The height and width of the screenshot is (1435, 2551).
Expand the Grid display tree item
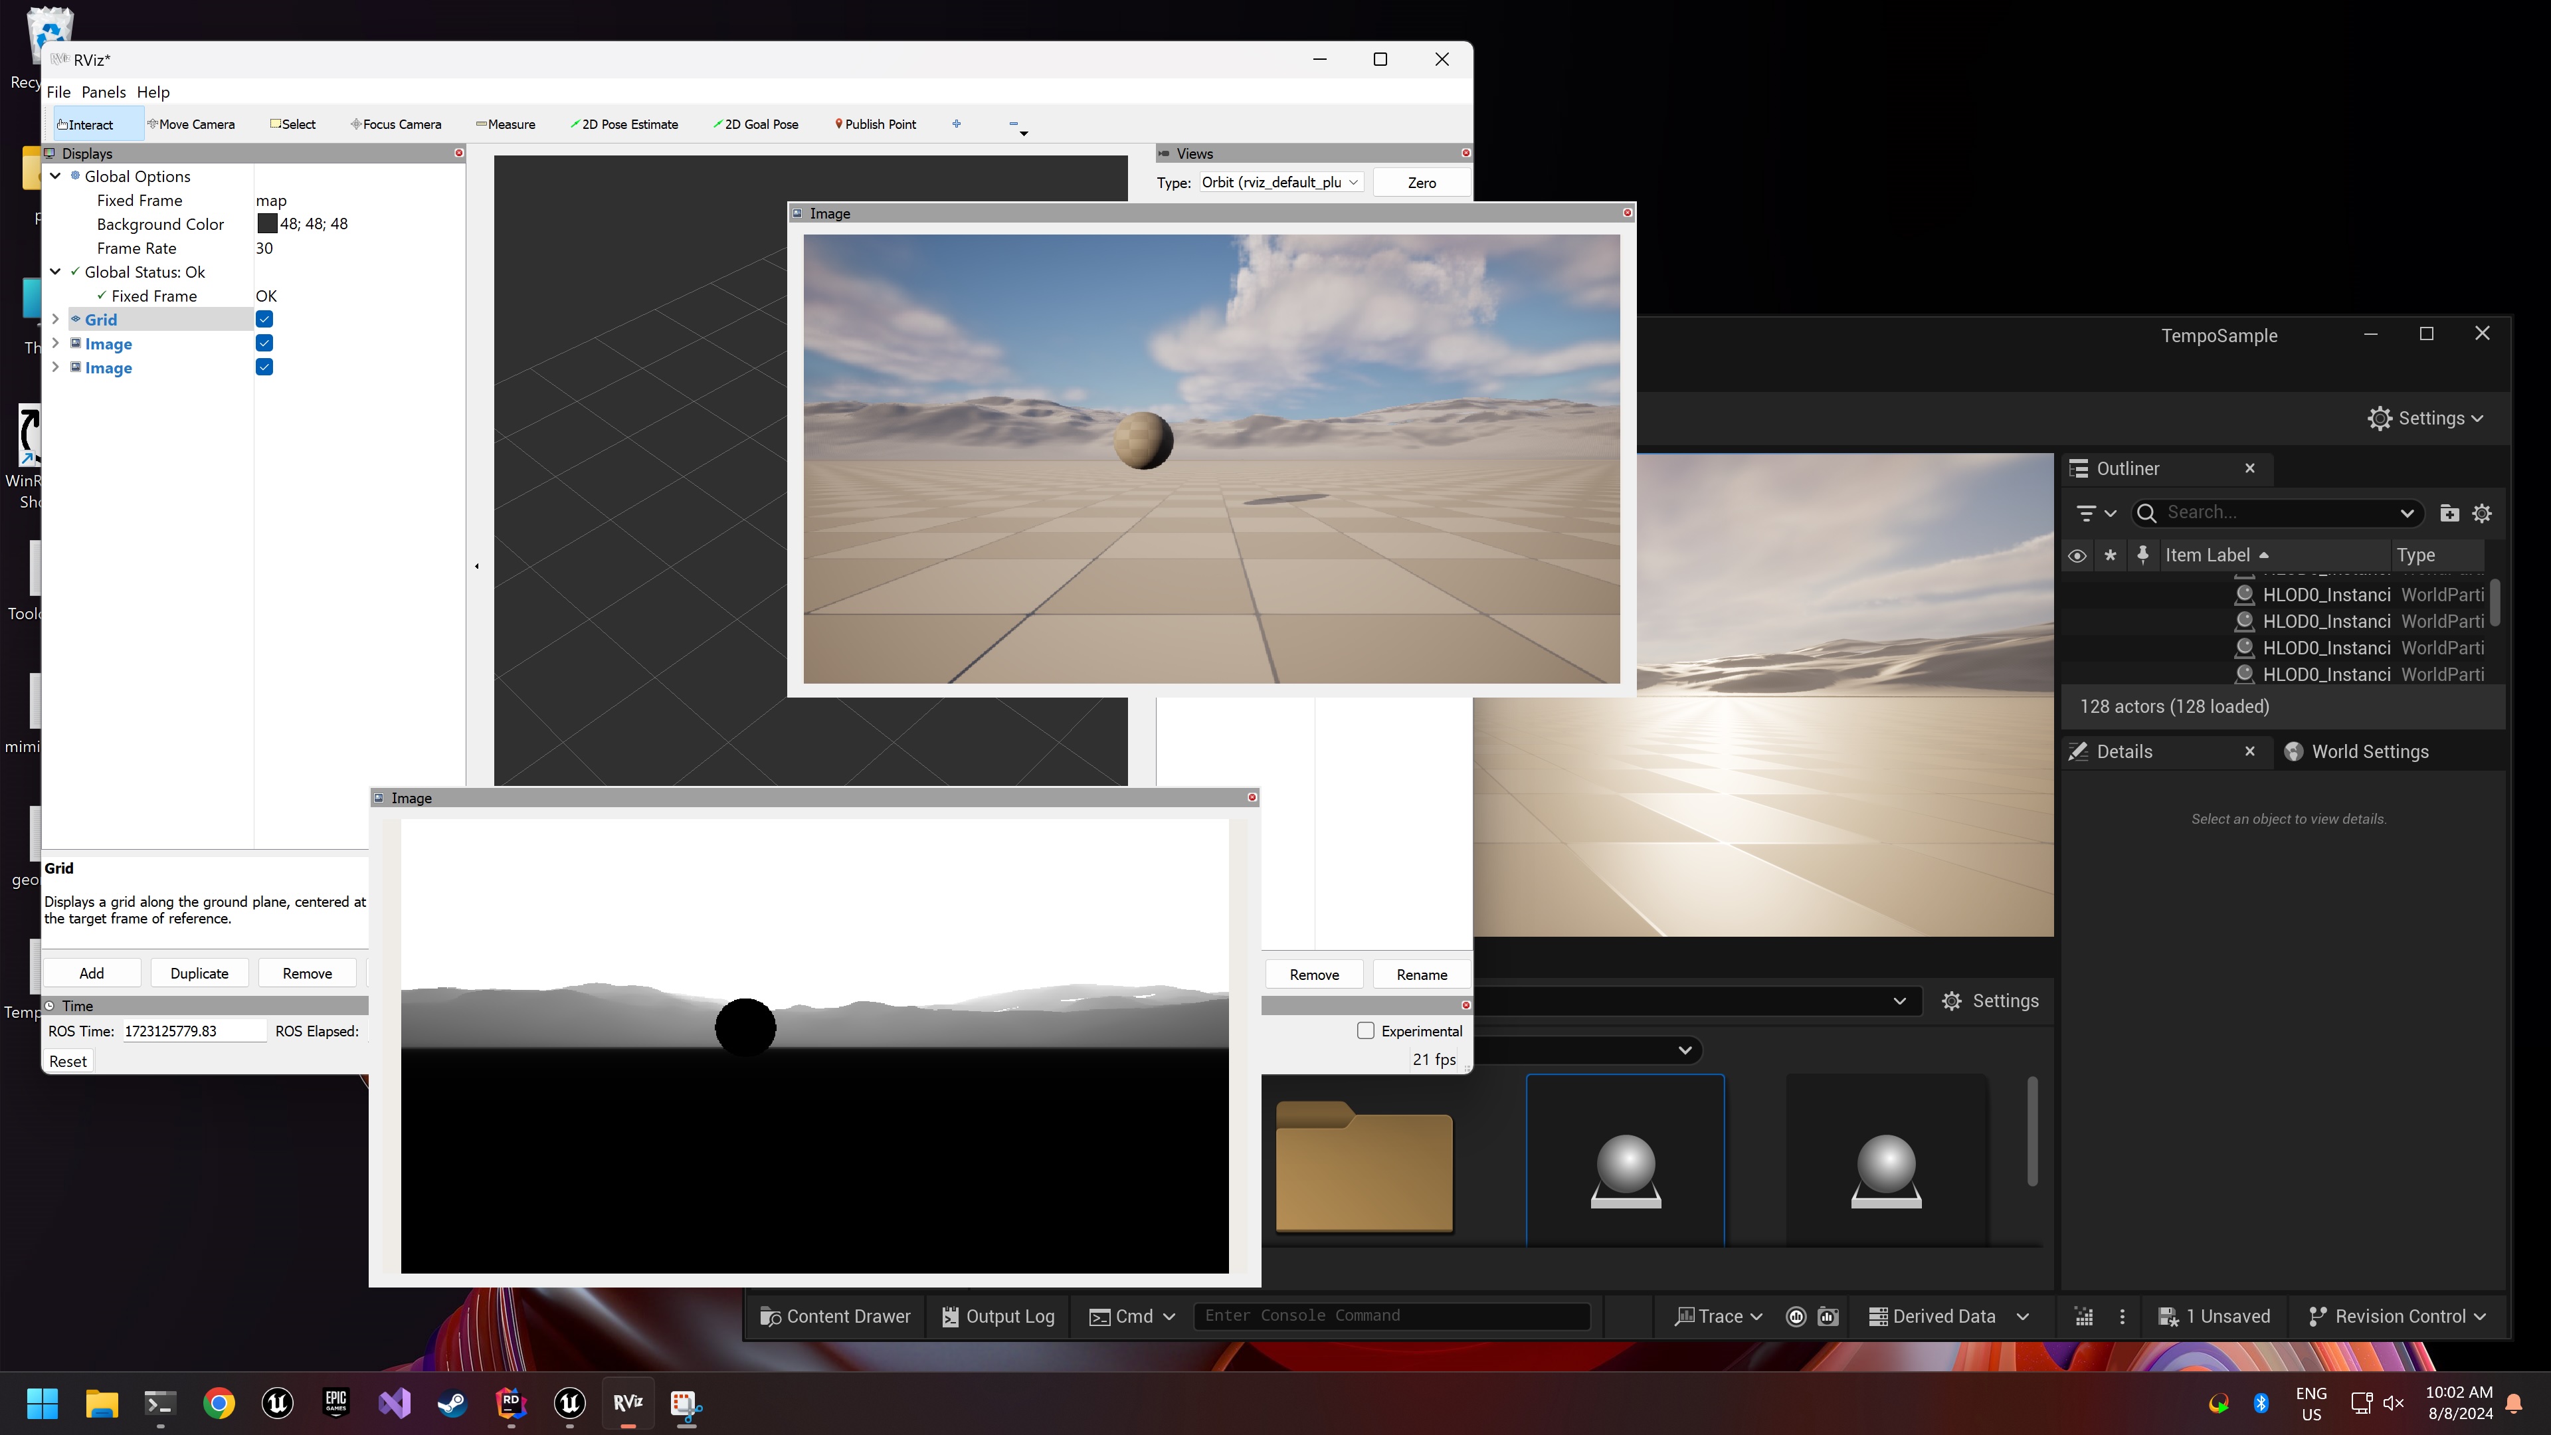pyautogui.click(x=55, y=319)
